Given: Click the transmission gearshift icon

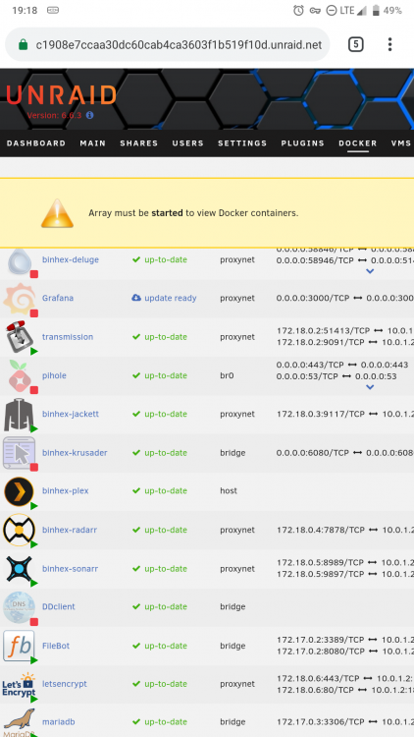Looking at the screenshot, I should (x=19, y=337).
